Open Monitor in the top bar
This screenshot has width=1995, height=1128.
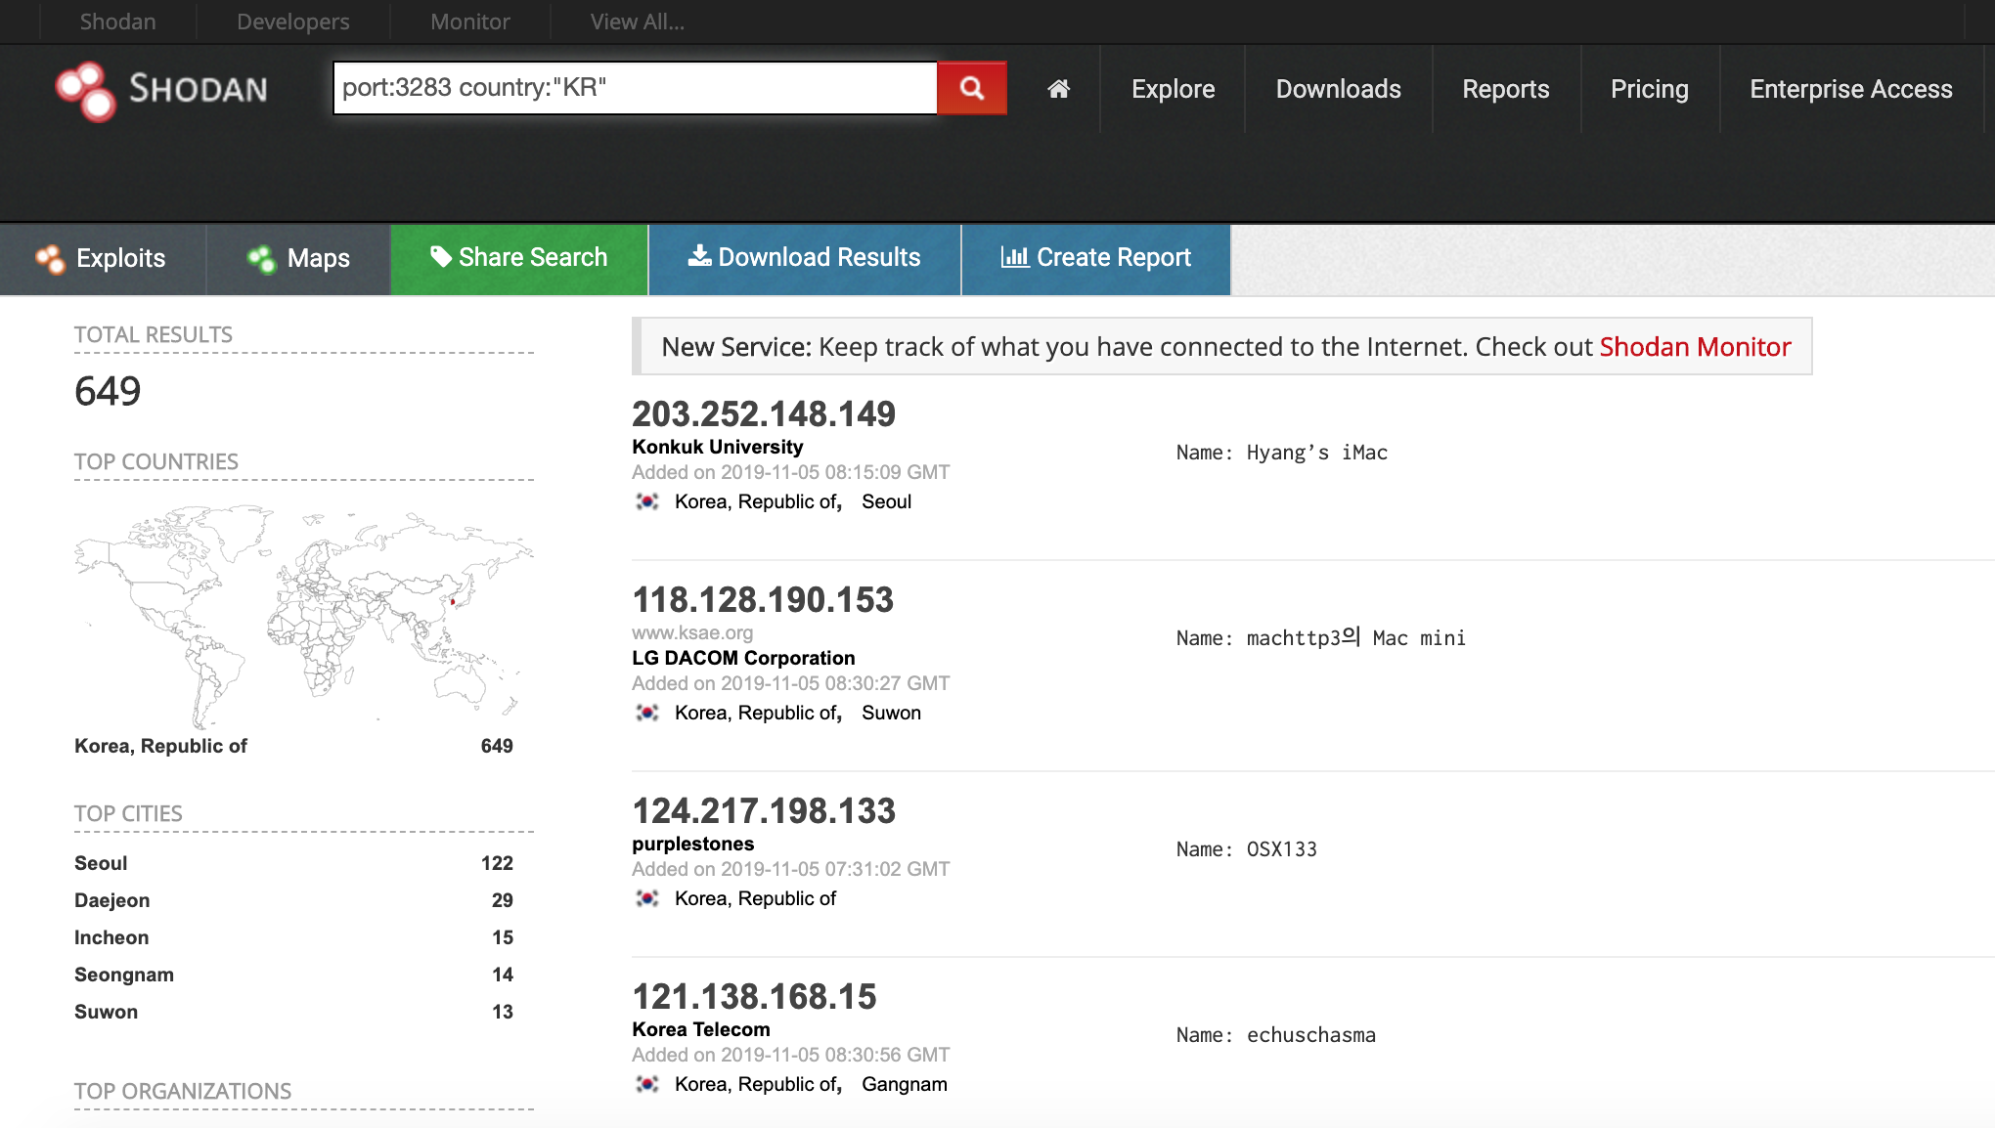[x=470, y=22]
